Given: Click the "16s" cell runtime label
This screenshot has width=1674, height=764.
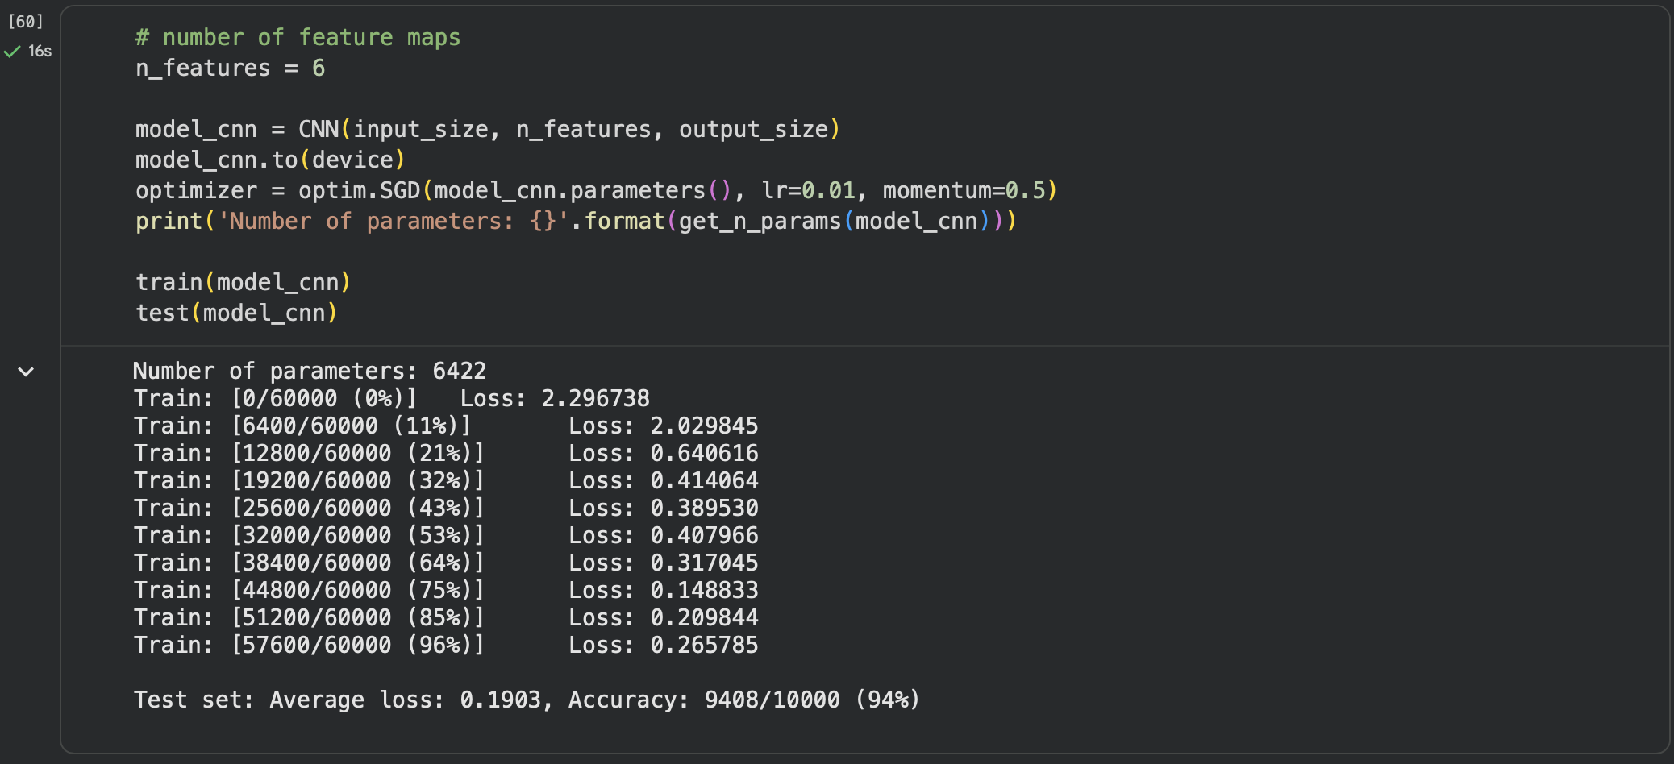Looking at the screenshot, I should pyautogui.click(x=39, y=52).
